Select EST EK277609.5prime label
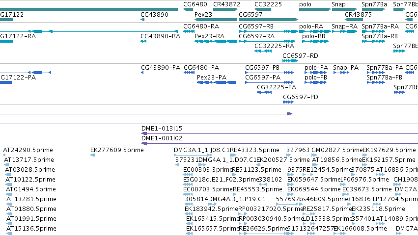This screenshot has width=418, height=236. pyautogui.click(x=117, y=150)
